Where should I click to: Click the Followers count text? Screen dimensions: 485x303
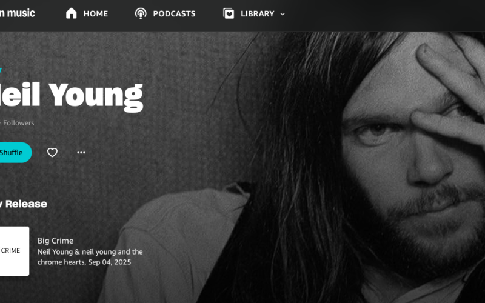click(18, 123)
